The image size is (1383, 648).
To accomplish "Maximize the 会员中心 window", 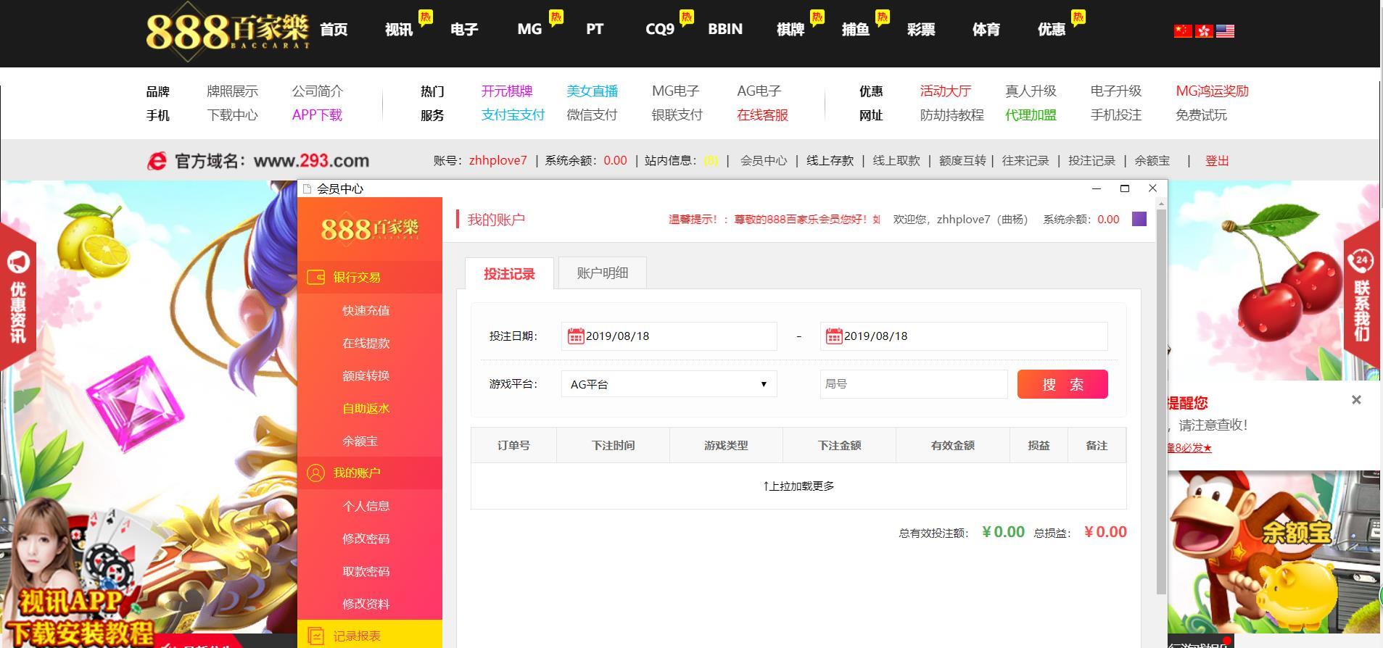I will coord(1125,188).
